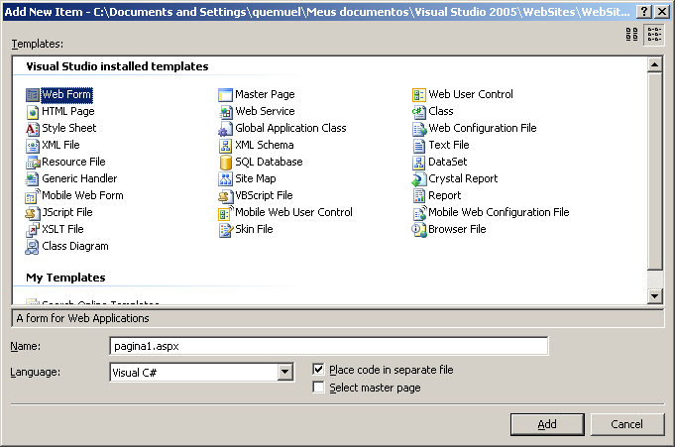The width and height of the screenshot is (675, 447).
Task: Select the Class Diagram template icon
Action: (x=33, y=247)
